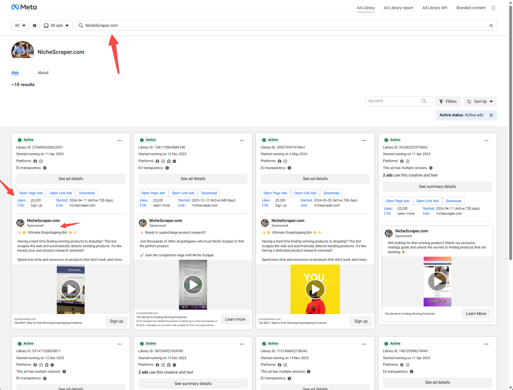The image size is (513, 390).
Task: See ad details for ad 740129508274949
Action: point(437,382)
